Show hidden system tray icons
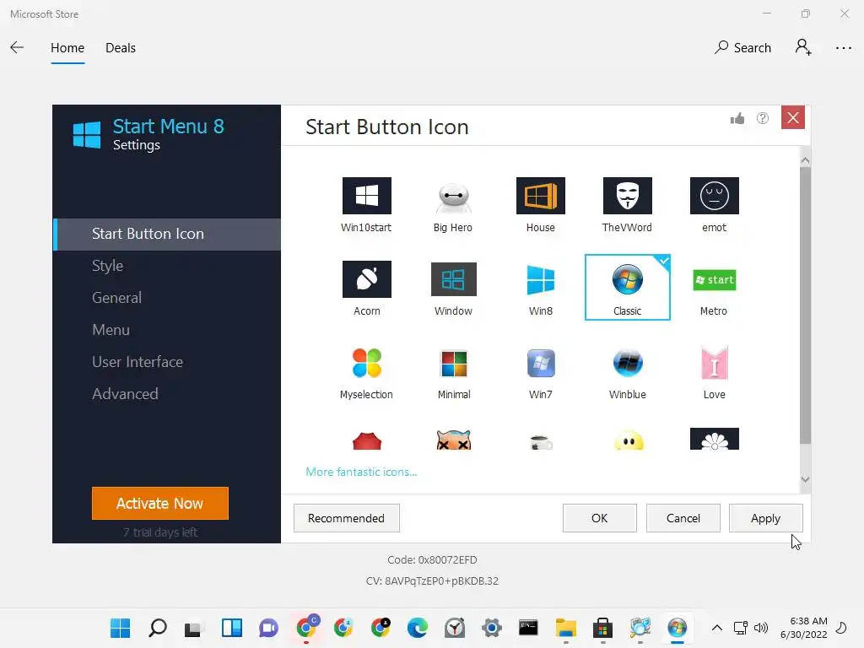 tap(717, 628)
